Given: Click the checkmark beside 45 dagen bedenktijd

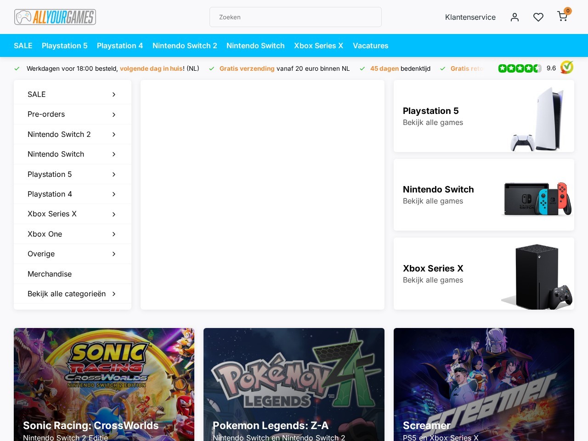Looking at the screenshot, I should 362,68.
